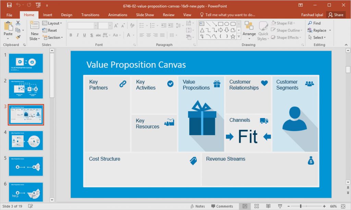Toggle bold text formatting
The image size is (351, 210).
pyautogui.click(x=71, y=35)
